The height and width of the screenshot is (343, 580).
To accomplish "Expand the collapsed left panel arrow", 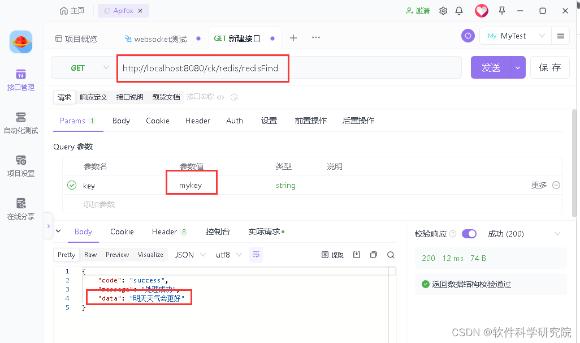I will click(x=49, y=226).
